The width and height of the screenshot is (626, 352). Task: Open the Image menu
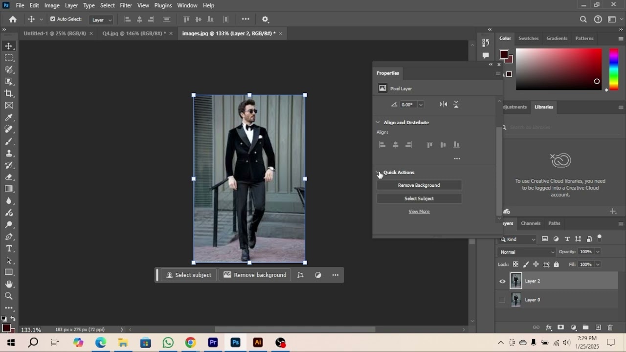pos(52,5)
